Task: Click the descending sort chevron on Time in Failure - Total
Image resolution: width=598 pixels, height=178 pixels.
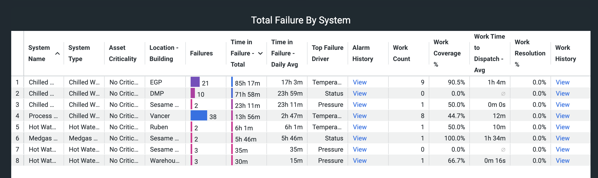Action: 260,54
